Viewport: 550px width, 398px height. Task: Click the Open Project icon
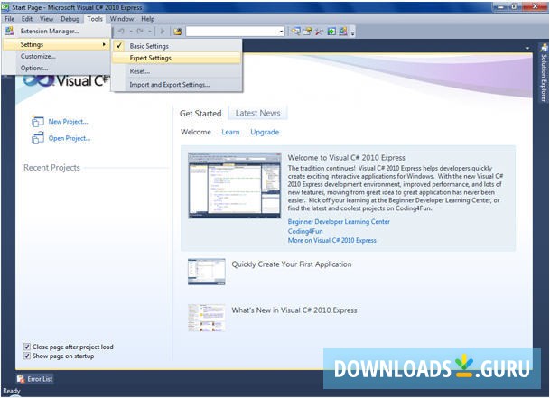tap(38, 138)
